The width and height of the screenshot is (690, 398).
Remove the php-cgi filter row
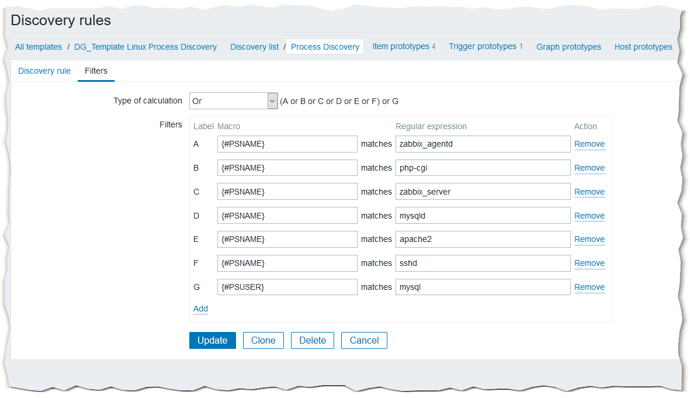(x=589, y=168)
